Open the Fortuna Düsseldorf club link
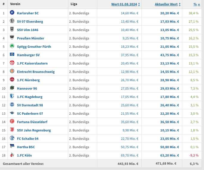 (32, 122)
